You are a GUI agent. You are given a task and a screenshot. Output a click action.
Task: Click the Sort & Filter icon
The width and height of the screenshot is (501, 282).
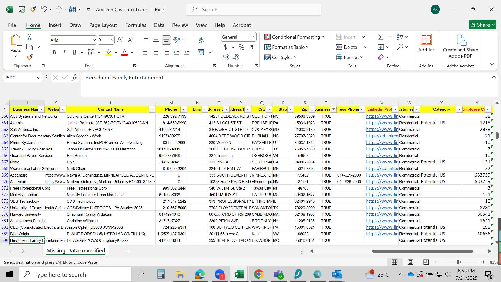point(400,37)
